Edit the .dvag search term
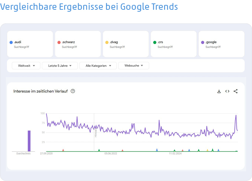Viewport: 252px width, 181px height. point(126,44)
